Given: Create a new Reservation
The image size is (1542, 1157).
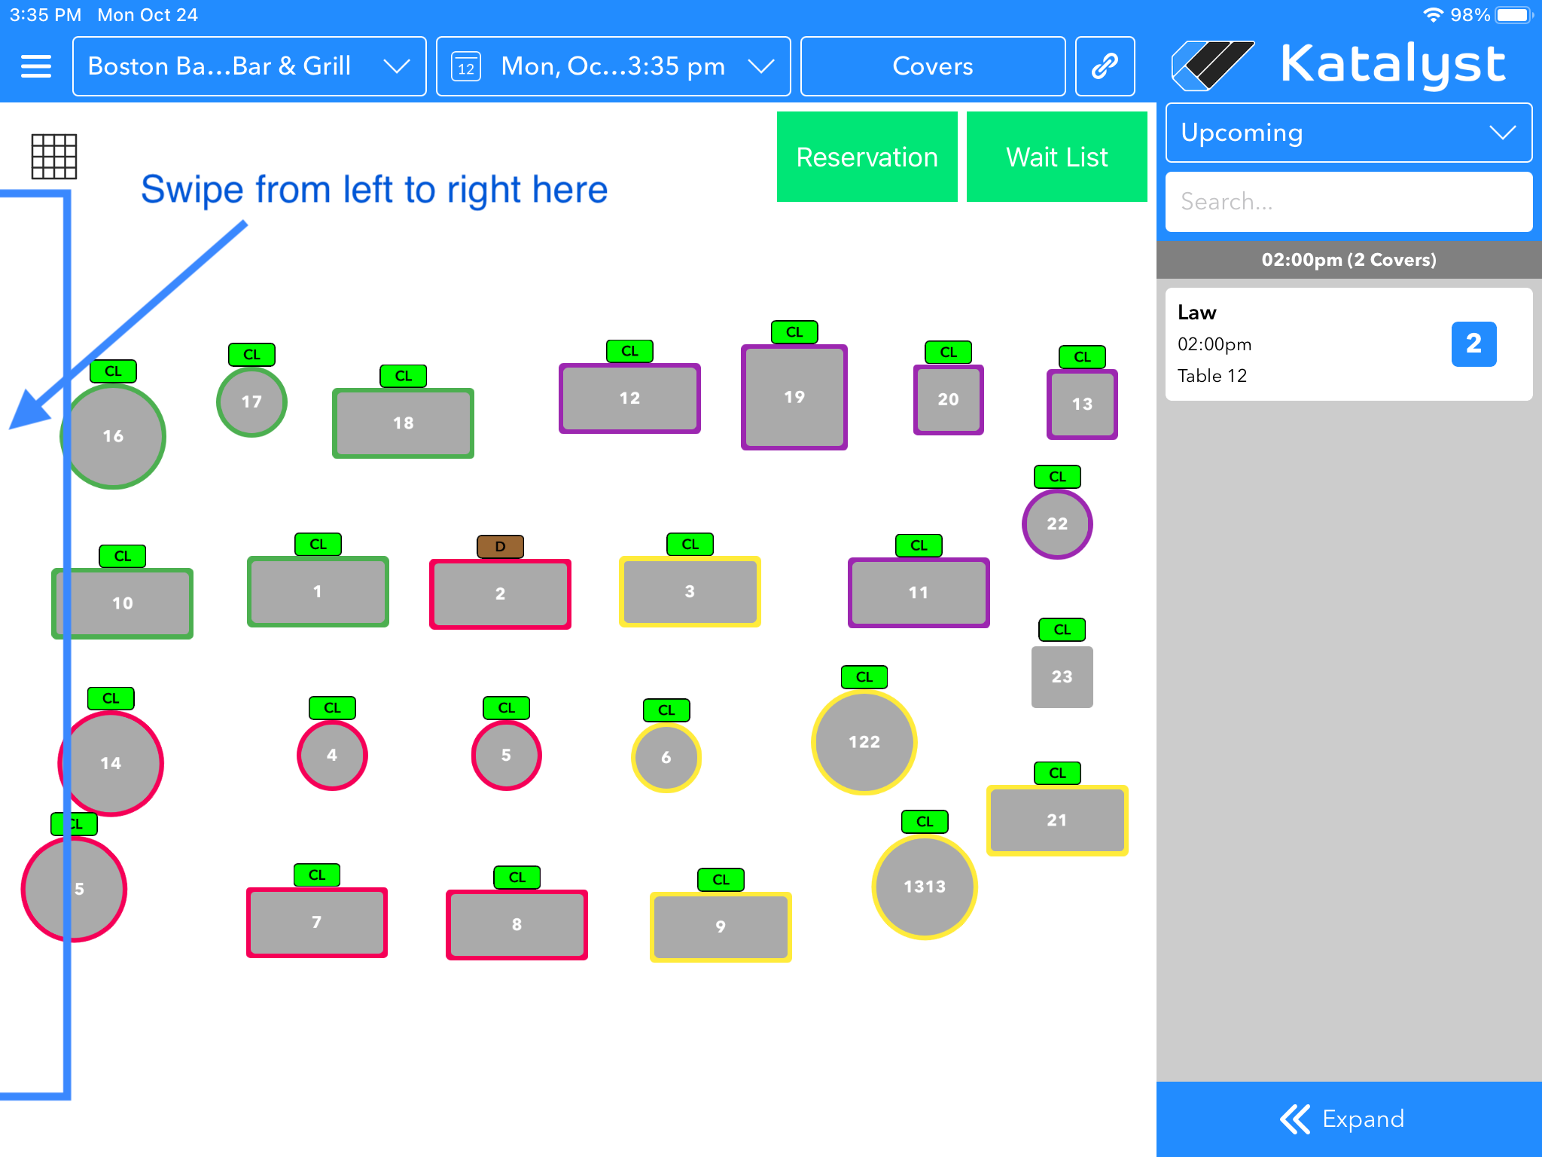Looking at the screenshot, I should tap(867, 157).
